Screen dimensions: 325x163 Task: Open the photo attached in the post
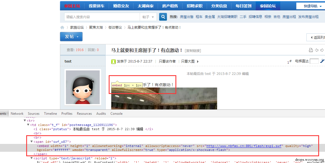(x=164, y=98)
